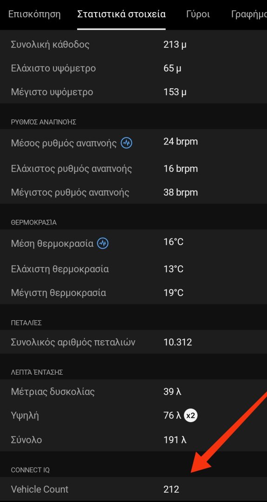Tap the x2 badge next to Υψηλή

coord(190,416)
